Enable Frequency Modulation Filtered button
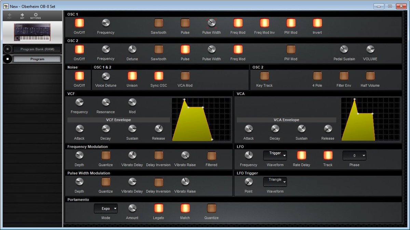 211,155
